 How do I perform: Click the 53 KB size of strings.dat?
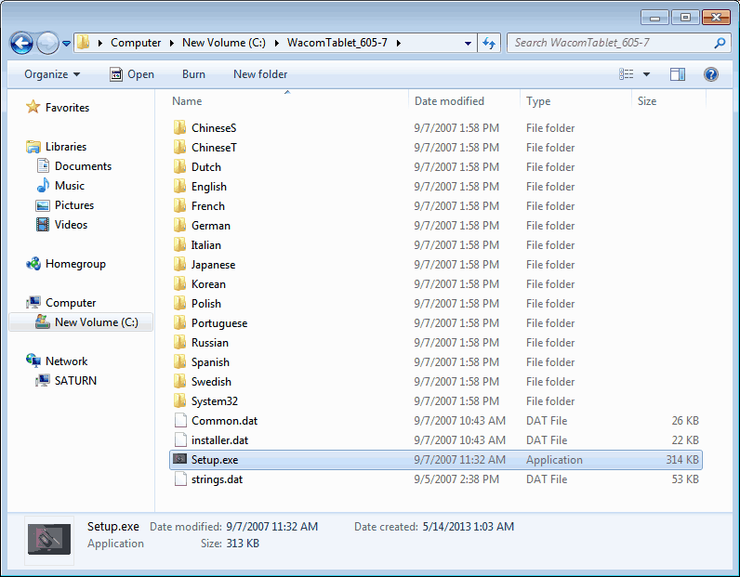point(685,479)
